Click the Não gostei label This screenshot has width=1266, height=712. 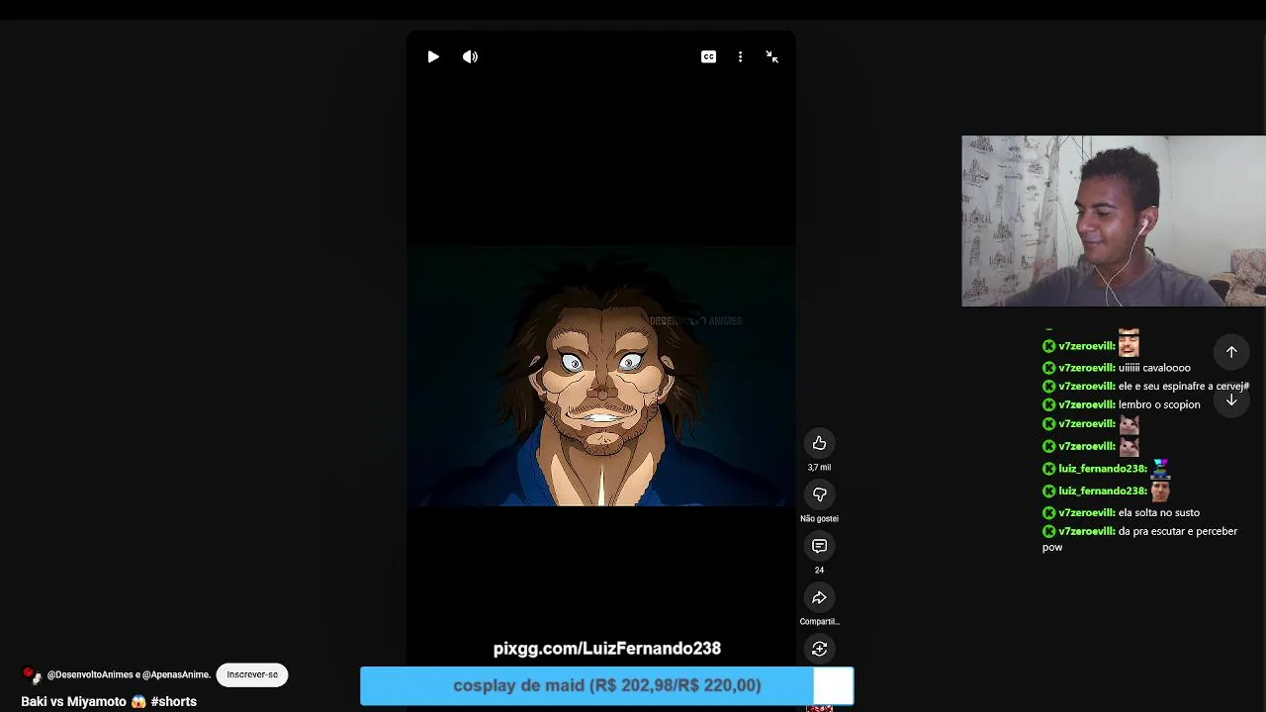click(x=819, y=518)
